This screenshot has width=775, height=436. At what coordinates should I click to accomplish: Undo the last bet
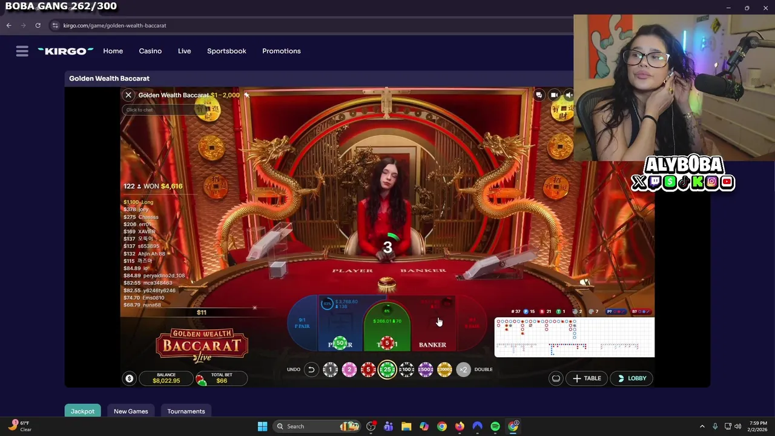click(311, 369)
